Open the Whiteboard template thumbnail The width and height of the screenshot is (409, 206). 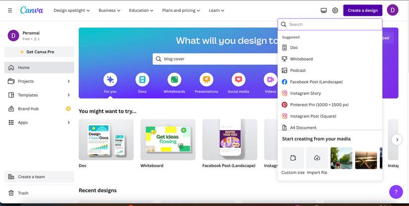(x=168, y=140)
